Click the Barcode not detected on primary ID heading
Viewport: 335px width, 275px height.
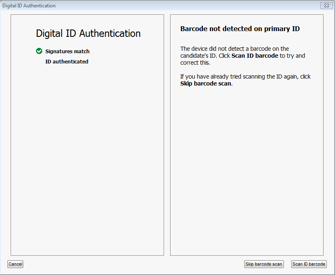[240, 29]
